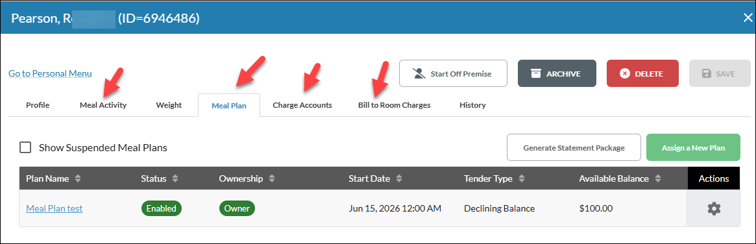Sort table by Status arrows
The image size is (756, 244).
(175, 178)
